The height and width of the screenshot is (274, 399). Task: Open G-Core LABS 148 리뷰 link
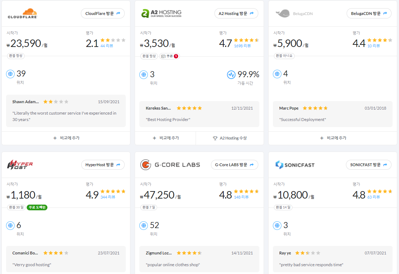(x=241, y=197)
